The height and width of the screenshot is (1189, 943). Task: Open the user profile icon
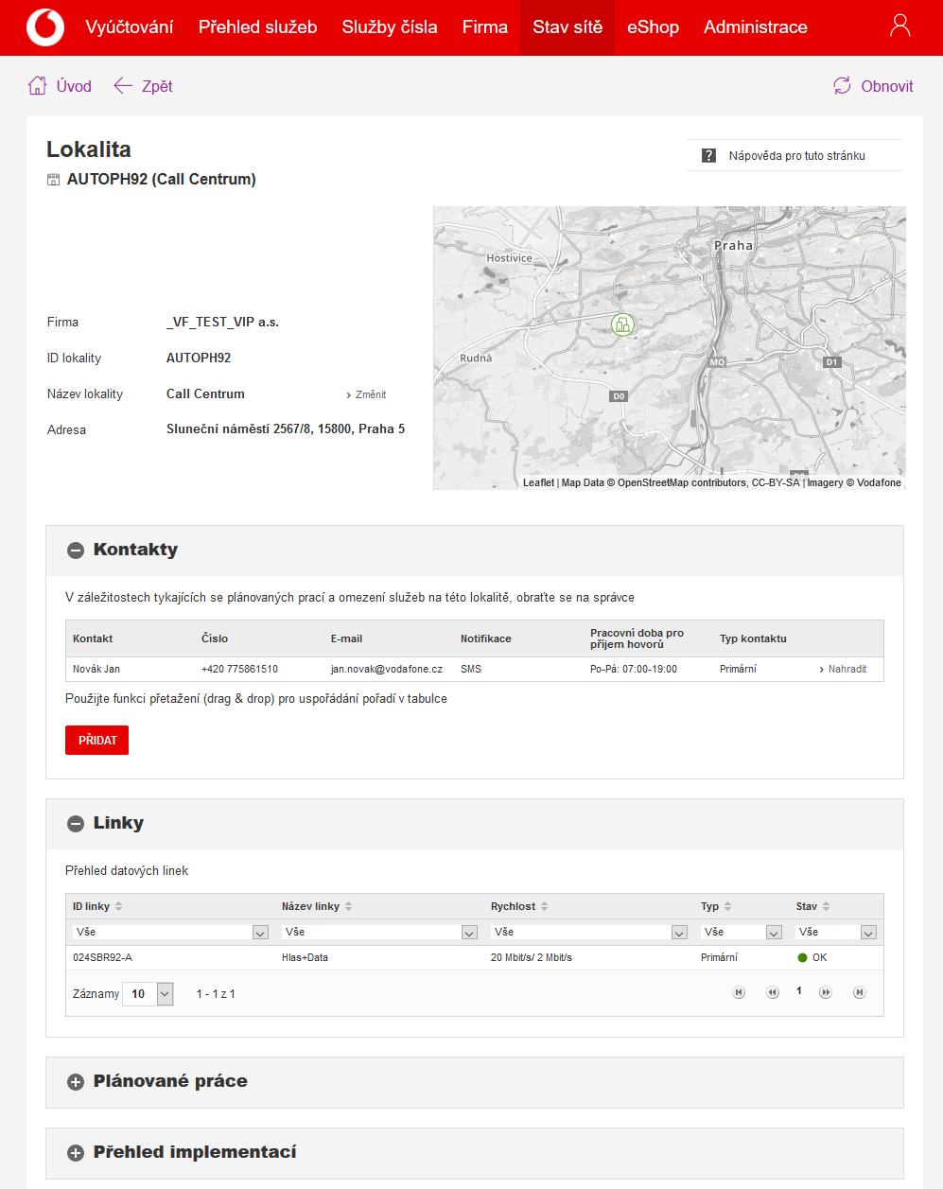tap(900, 26)
